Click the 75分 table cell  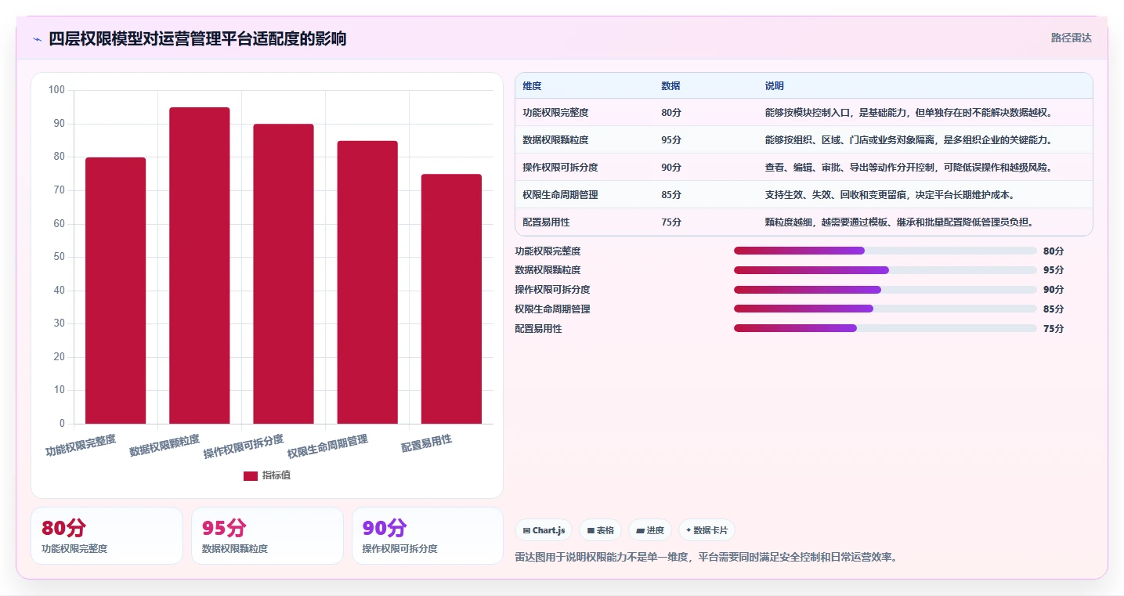point(671,222)
